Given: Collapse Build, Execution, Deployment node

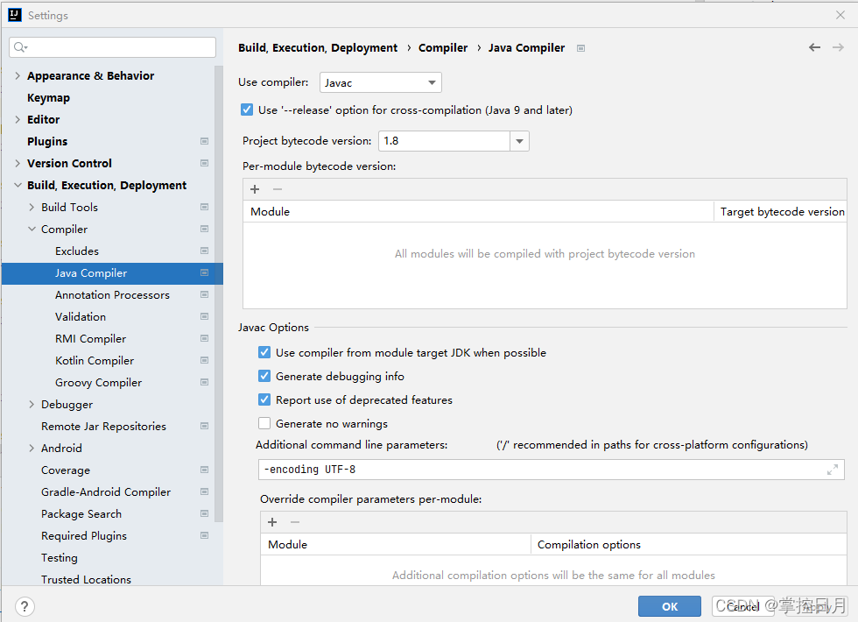Looking at the screenshot, I should click(x=18, y=185).
